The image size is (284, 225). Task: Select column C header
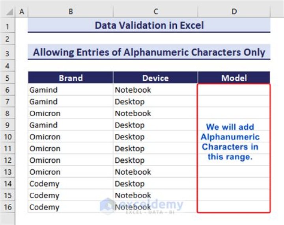point(155,12)
